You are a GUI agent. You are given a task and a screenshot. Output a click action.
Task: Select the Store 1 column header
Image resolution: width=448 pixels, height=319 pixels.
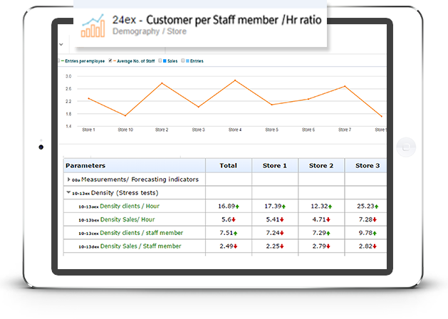pyautogui.click(x=274, y=165)
